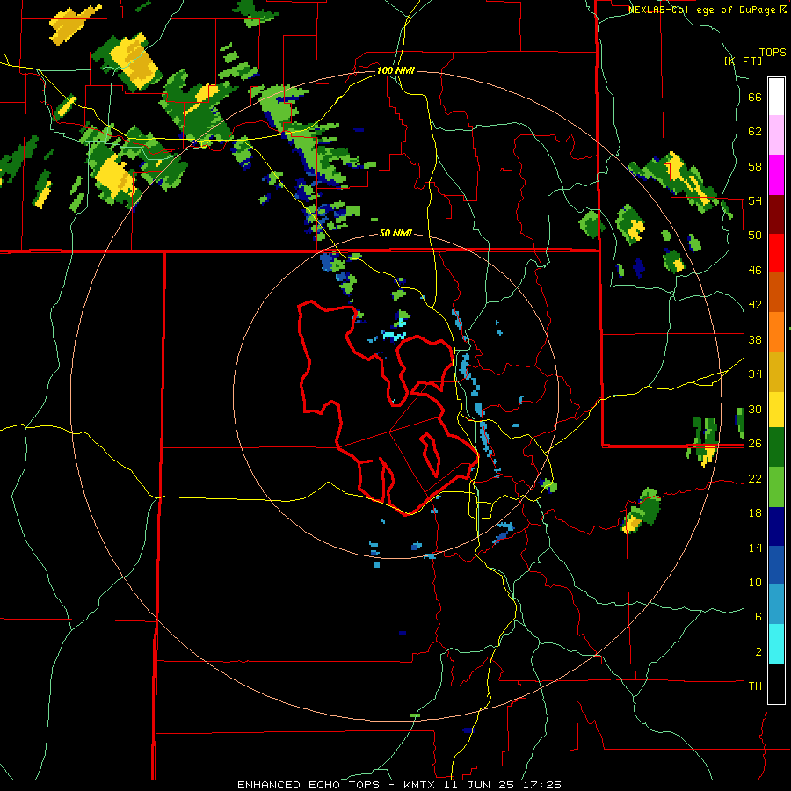
Task: Click the '58' legend value
Action: pos(755,166)
